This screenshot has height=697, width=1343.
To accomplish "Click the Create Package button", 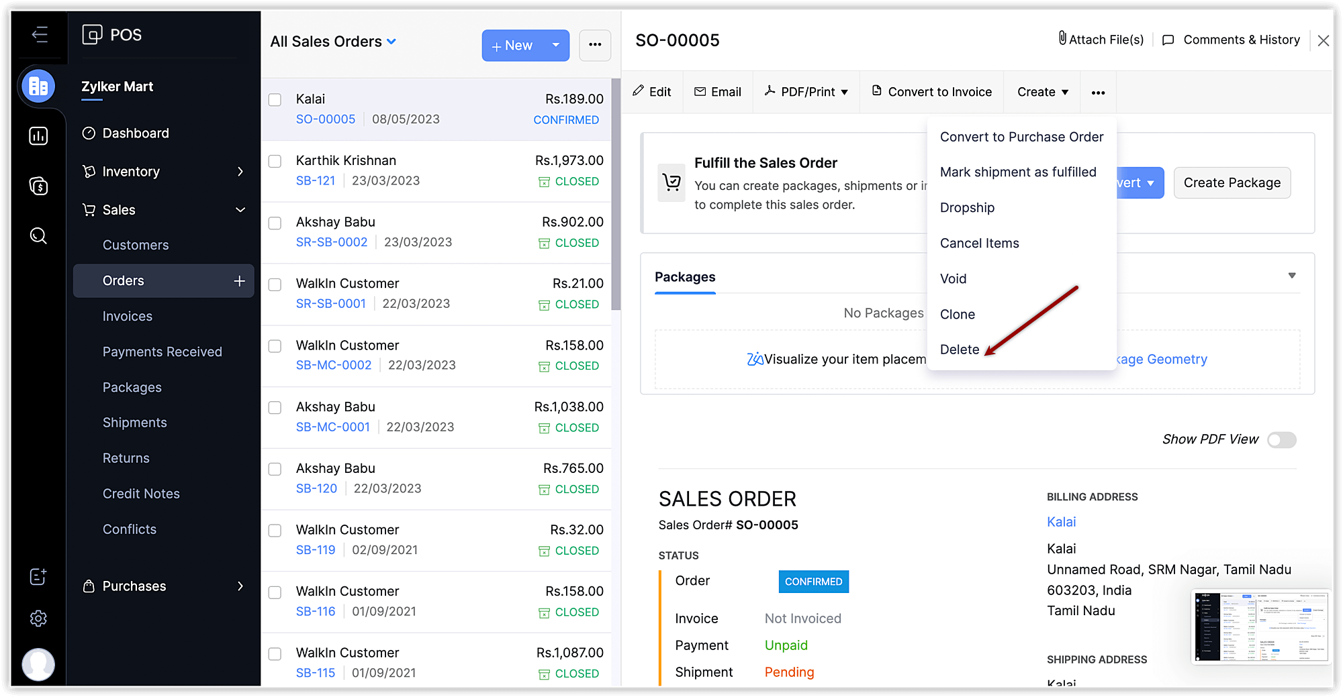I will coord(1232,182).
